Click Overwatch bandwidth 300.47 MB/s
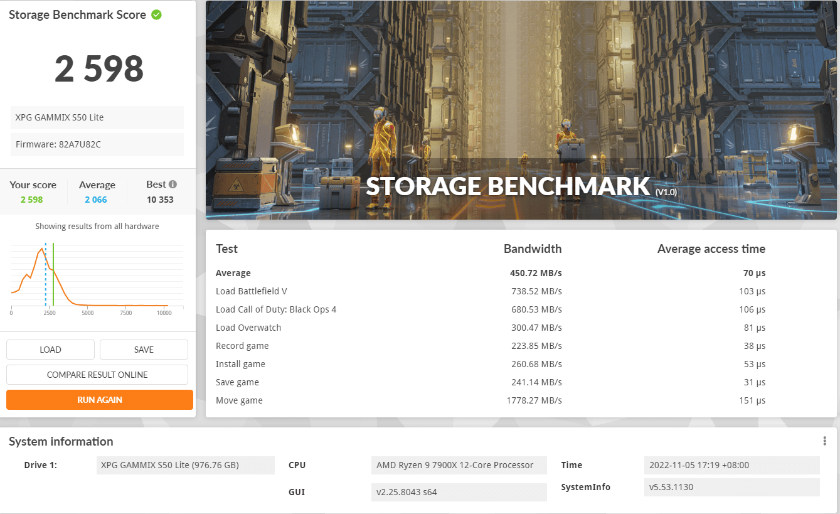 (x=536, y=328)
